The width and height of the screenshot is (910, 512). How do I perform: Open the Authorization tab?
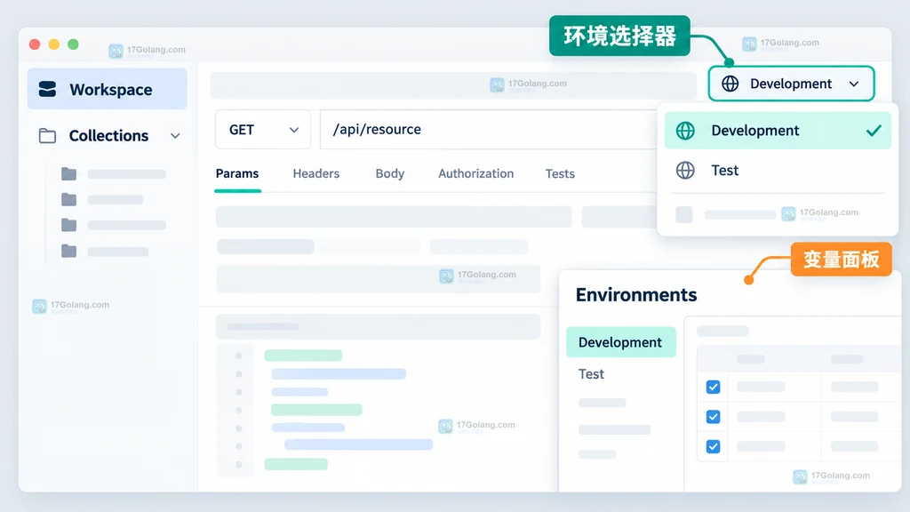coord(476,173)
